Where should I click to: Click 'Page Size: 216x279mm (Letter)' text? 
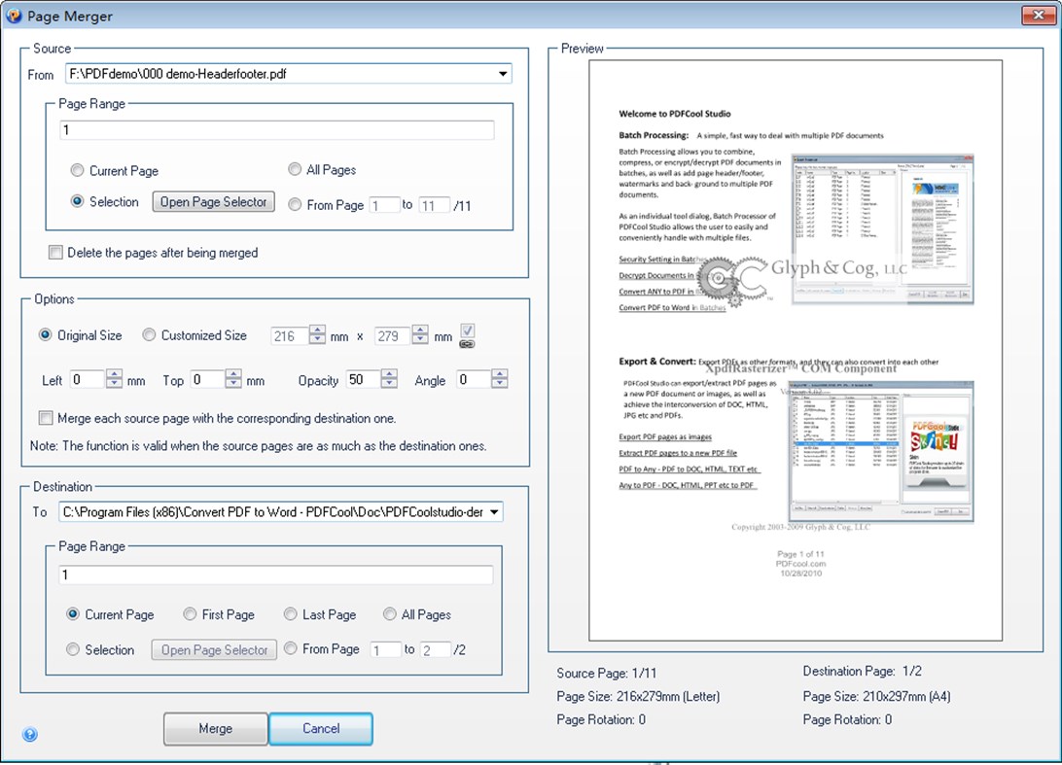638,696
